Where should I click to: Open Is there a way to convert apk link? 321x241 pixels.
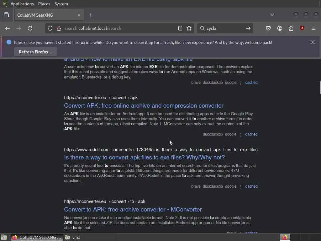[x=144, y=158]
